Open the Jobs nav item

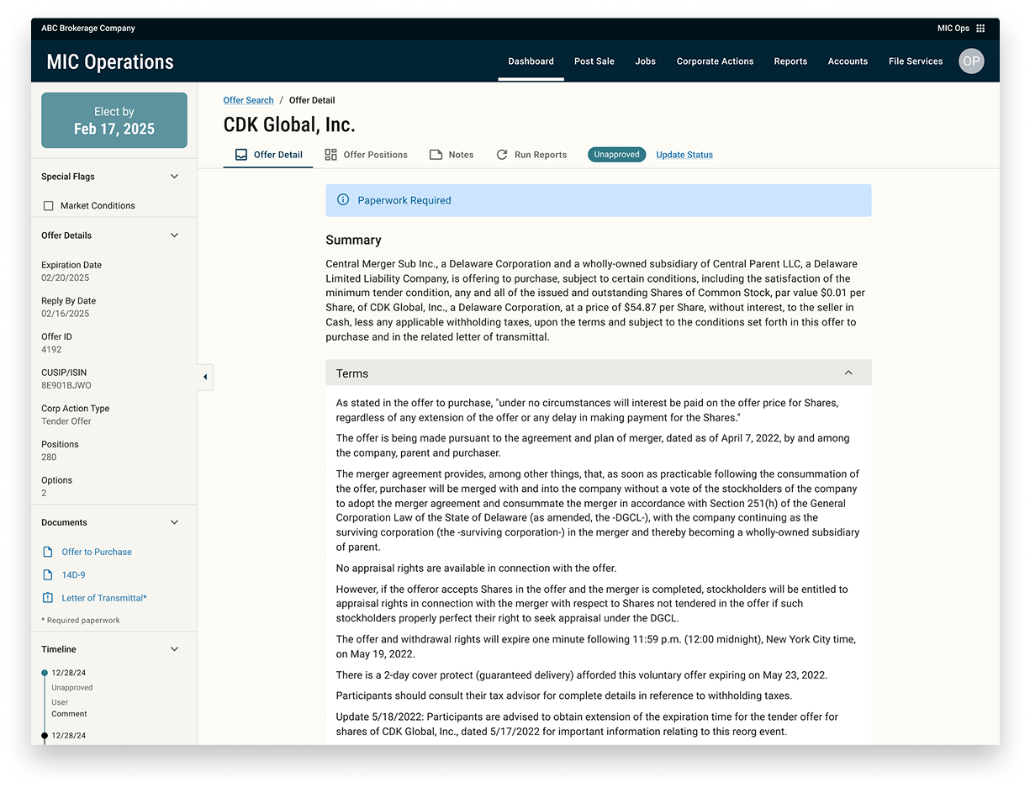click(x=646, y=61)
